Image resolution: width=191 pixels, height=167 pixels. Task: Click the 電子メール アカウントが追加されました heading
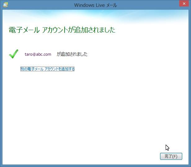tap(62, 30)
